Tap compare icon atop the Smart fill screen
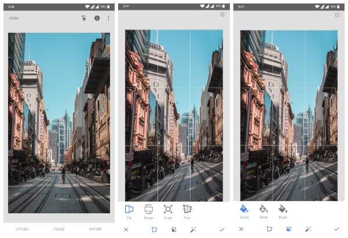Screen dimensions: 348x238 point(338,15)
